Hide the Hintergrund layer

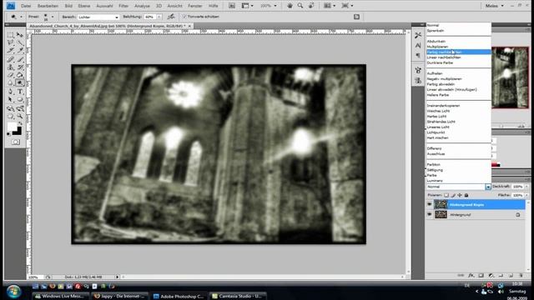point(429,215)
